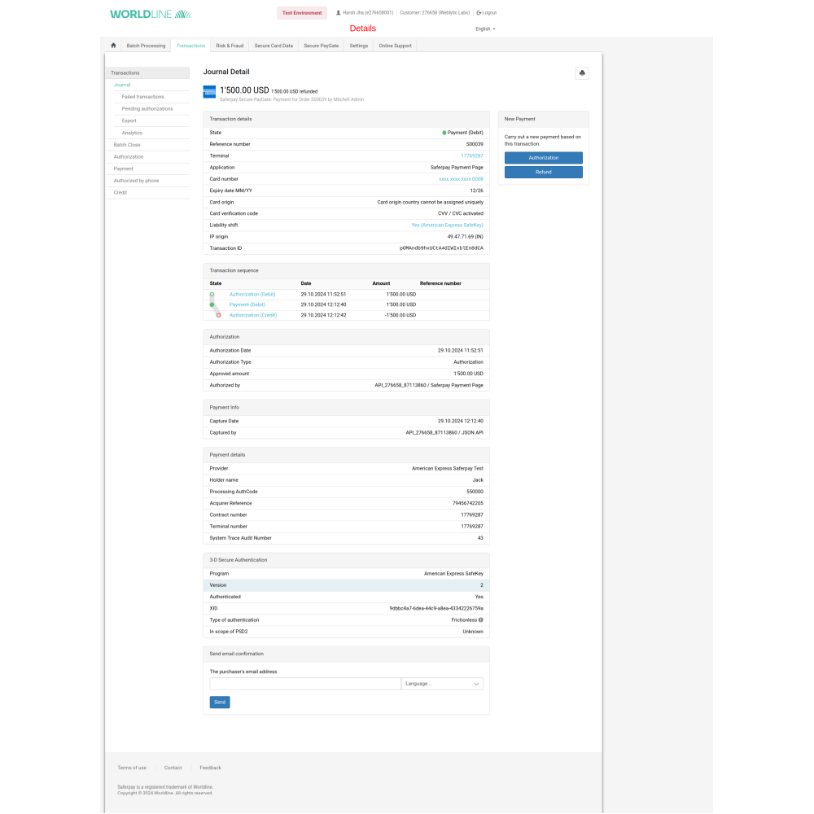Click the 1'500.00 USD heading amount

coord(244,90)
